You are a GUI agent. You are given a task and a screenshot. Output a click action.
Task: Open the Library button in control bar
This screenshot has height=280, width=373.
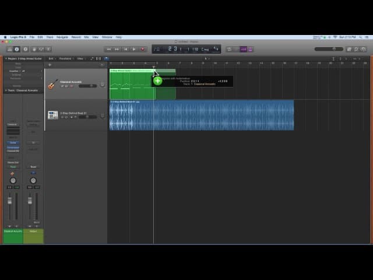click(x=10, y=49)
